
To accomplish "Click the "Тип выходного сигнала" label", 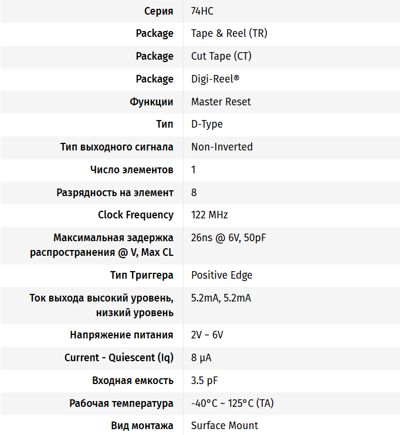I will [117, 147].
